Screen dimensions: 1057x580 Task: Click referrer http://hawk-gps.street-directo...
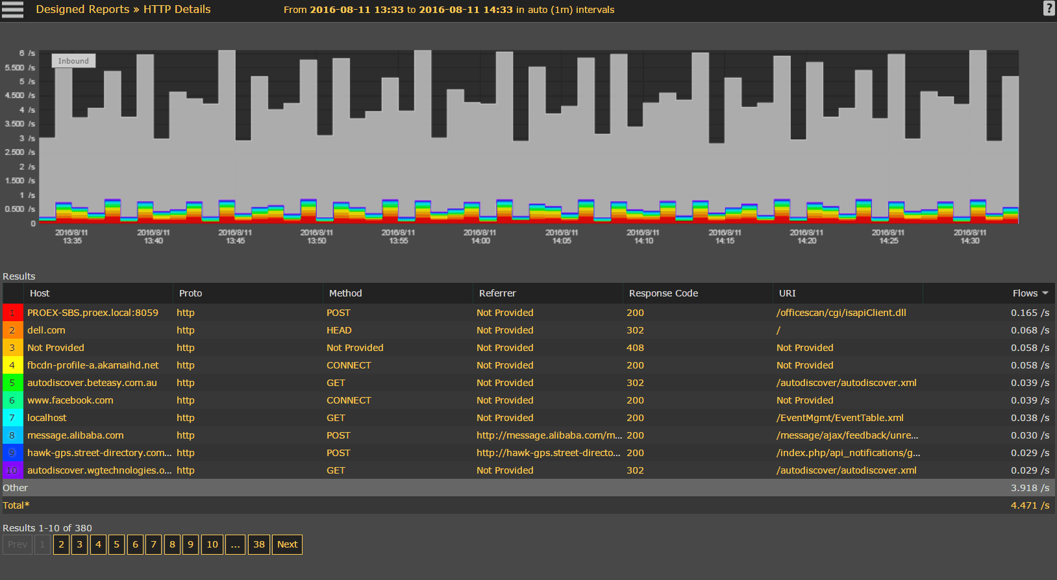point(549,453)
